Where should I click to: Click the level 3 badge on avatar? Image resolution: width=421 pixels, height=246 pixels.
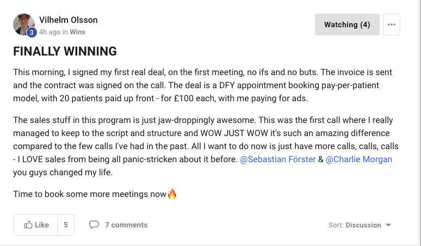click(32, 33)
